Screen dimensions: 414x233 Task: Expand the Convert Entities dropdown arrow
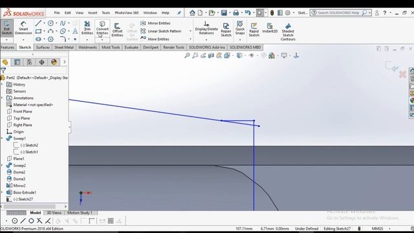click(x=102, y=40)
